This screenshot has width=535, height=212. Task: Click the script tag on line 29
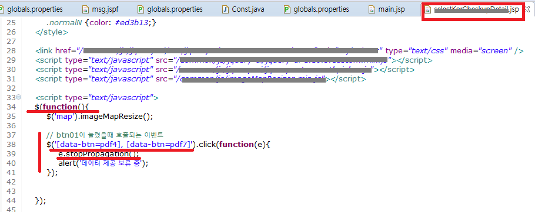click(233, 60)
